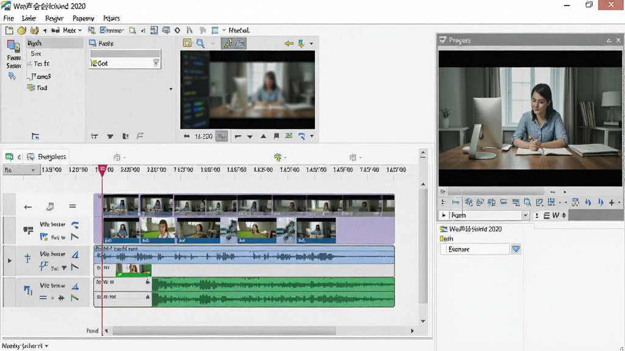Image resolution: width=625 pixels, height=351 pixels.
Task: Toggle the lock icon on upper green audio row
Action: click(x=148, y=282)
